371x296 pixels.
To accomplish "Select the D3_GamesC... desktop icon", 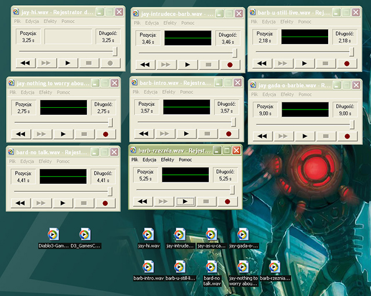I will click(85, 238).
